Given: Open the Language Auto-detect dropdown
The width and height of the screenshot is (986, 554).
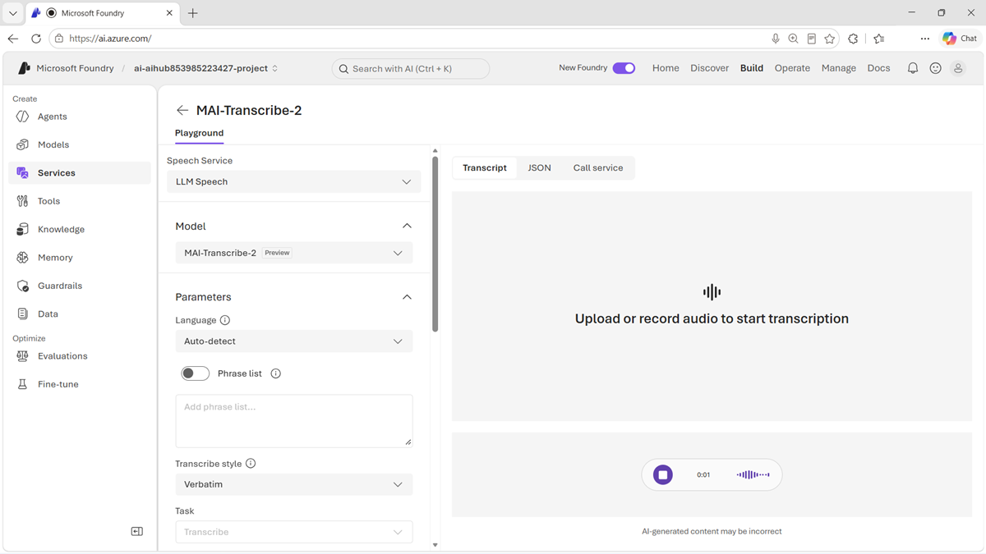Looking at the screenshot, I should pos(294,341).
